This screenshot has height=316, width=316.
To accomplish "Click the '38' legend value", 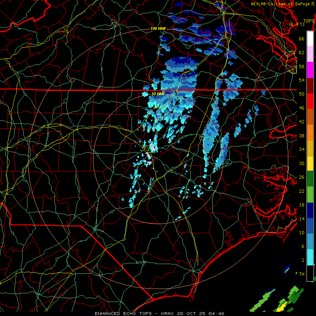I will 302,136.
